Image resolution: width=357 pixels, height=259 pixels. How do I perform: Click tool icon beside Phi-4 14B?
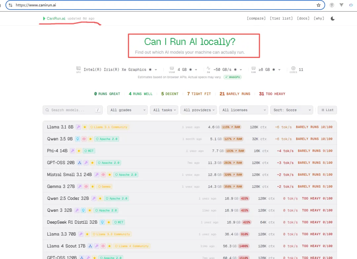[72, 151]
